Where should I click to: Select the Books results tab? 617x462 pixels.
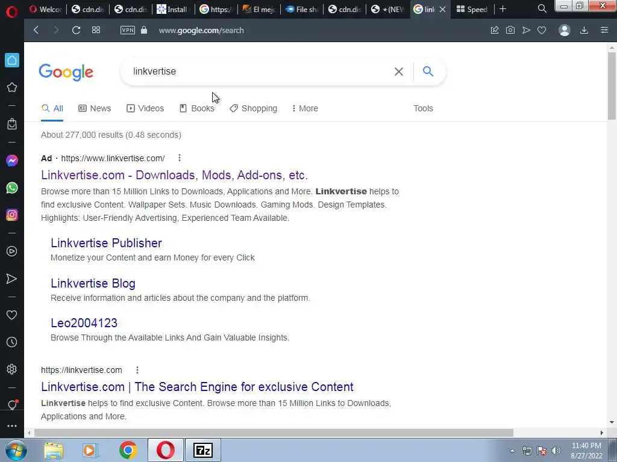[x=197, y=108]
